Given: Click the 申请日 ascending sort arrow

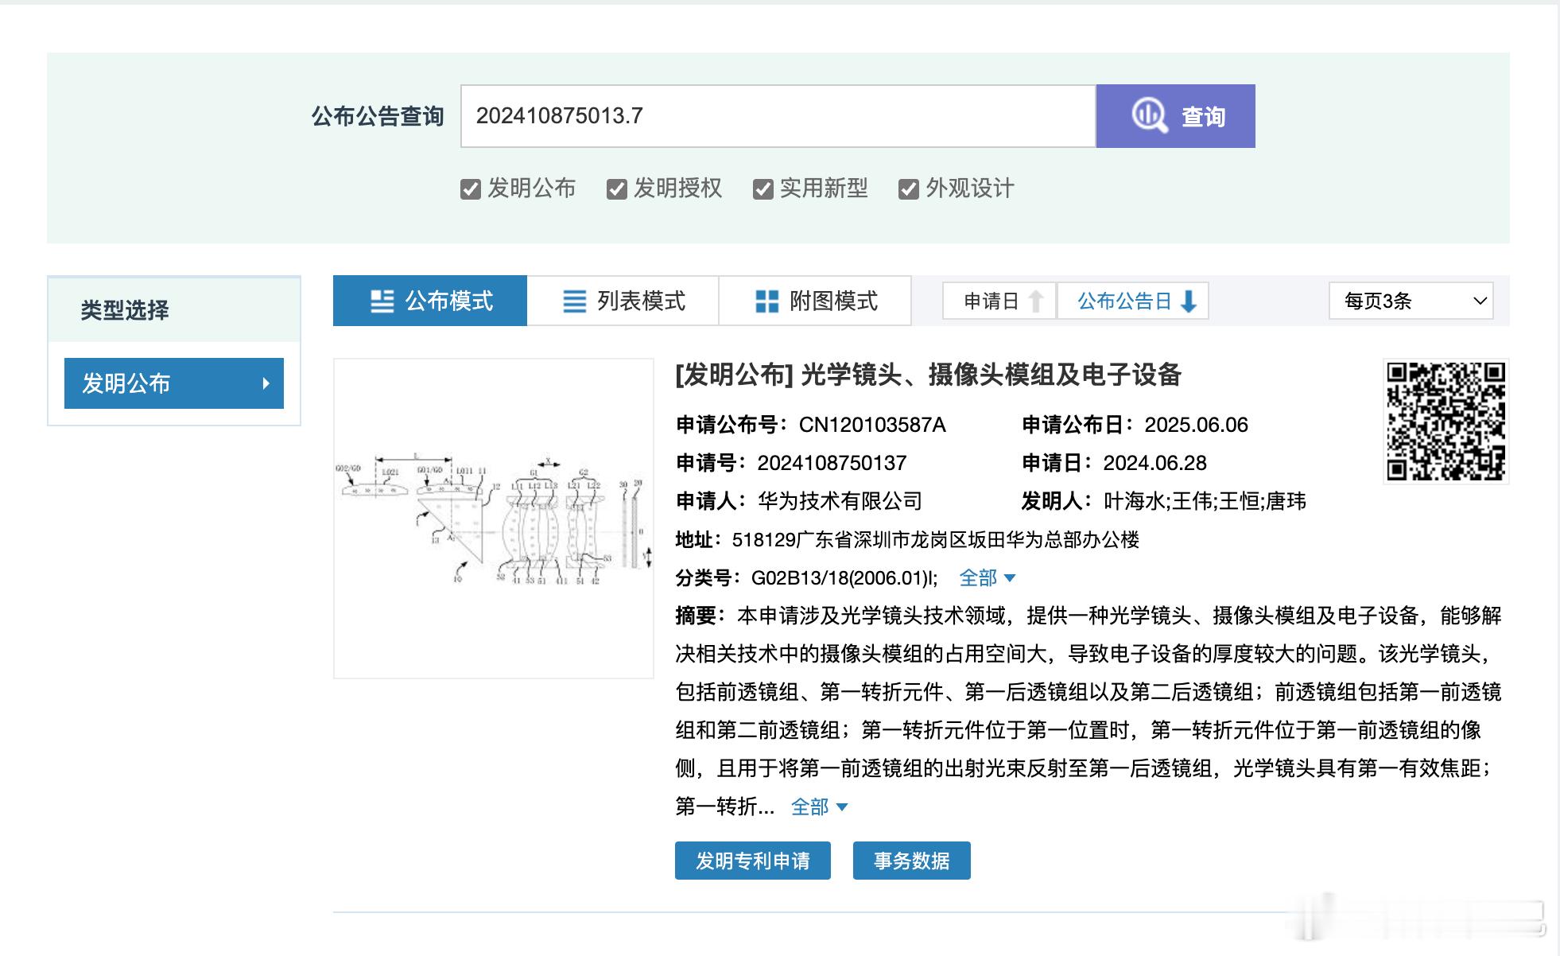Looking at the screenshot, I should 1035,301.
